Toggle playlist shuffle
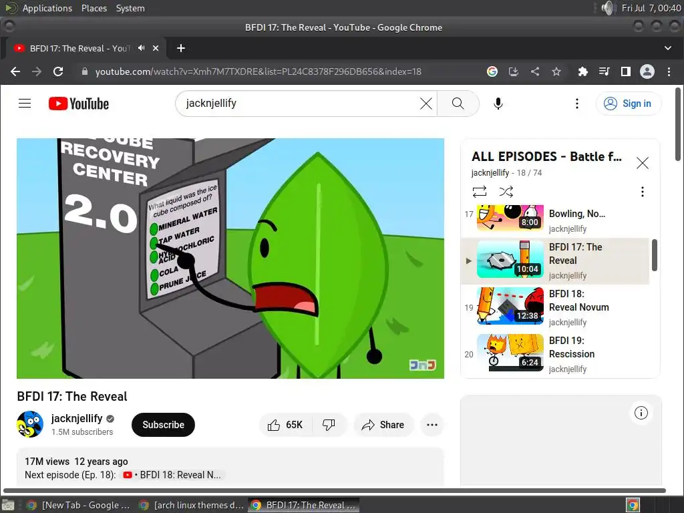 coord(506,192)
